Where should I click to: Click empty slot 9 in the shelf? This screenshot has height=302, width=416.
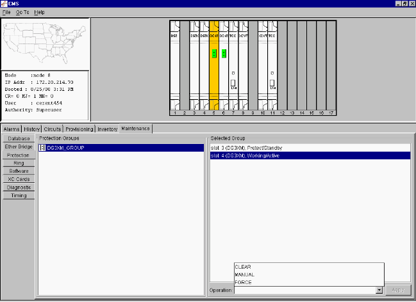coord(253,65)
